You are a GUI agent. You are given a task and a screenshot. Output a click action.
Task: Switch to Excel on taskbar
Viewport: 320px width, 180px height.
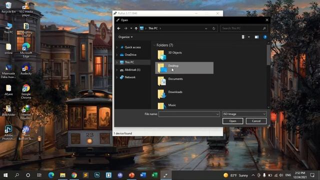(154, 175)
